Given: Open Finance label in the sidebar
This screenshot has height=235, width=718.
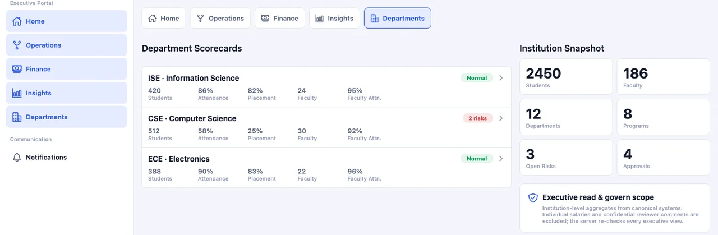Looking at the screenshot, I should [x=38, y=69].
